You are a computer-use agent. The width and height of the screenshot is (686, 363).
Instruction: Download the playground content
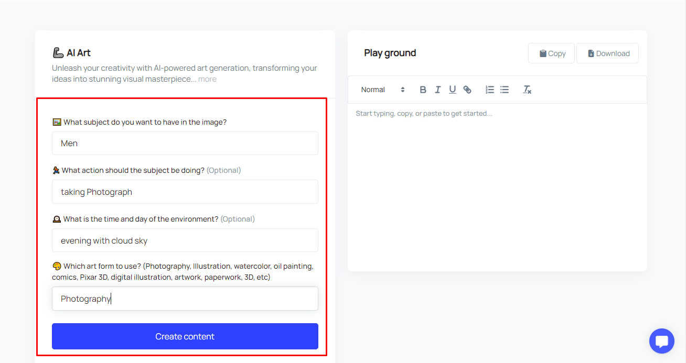tap(607, 53)
